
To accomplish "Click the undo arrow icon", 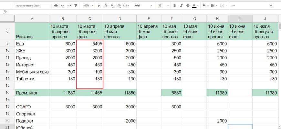I will point(62,6).
